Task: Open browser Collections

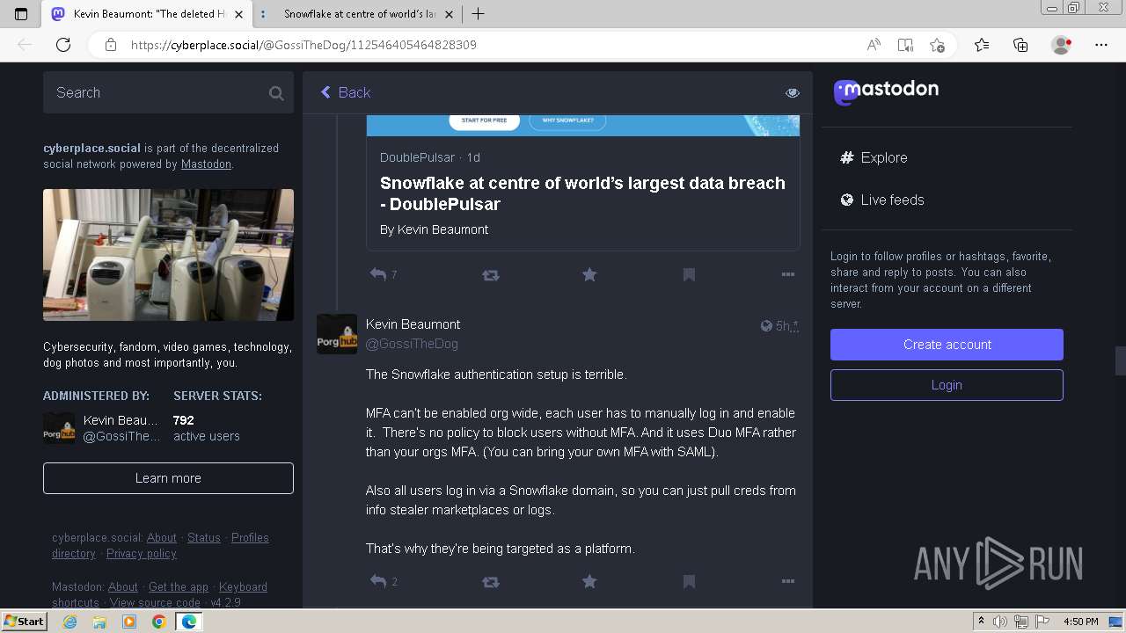Action: (x=1020, y=45)
